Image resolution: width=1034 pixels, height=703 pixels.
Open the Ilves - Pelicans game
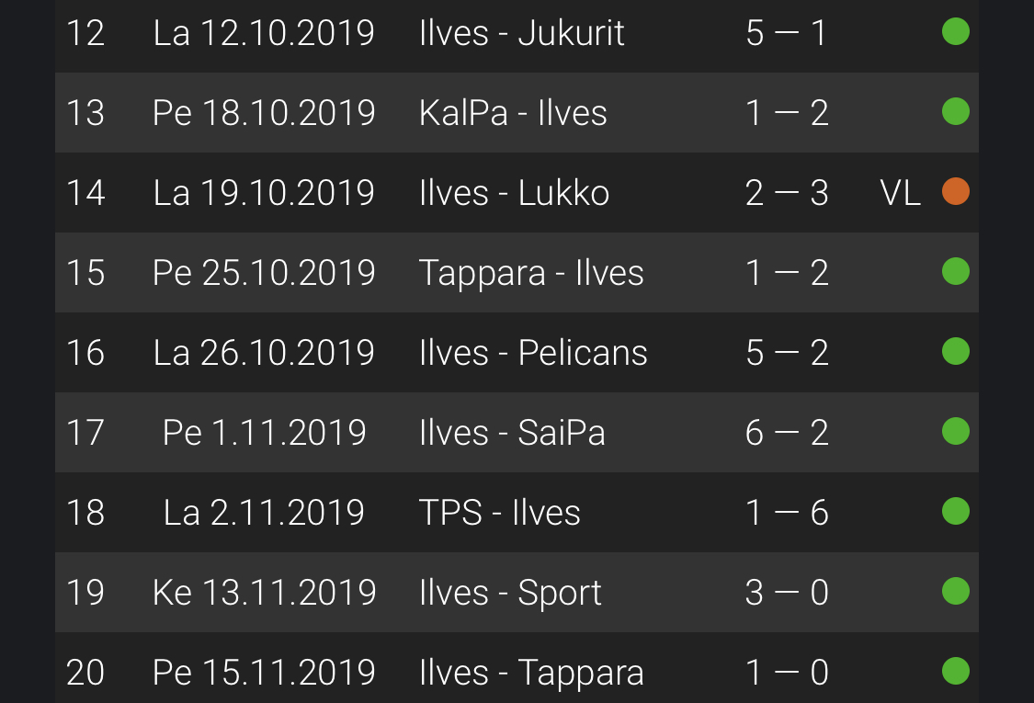[x=533, y=353]
